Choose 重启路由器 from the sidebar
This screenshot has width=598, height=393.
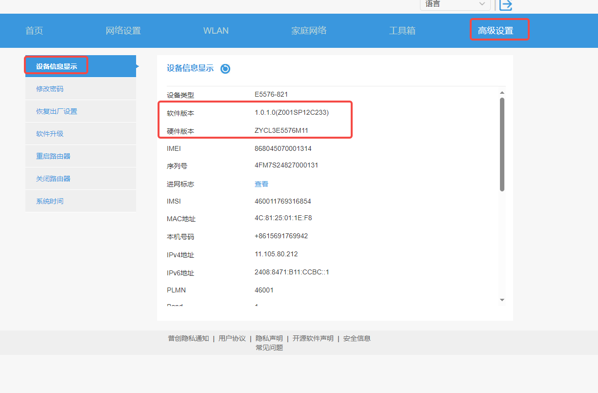[53, 156]
